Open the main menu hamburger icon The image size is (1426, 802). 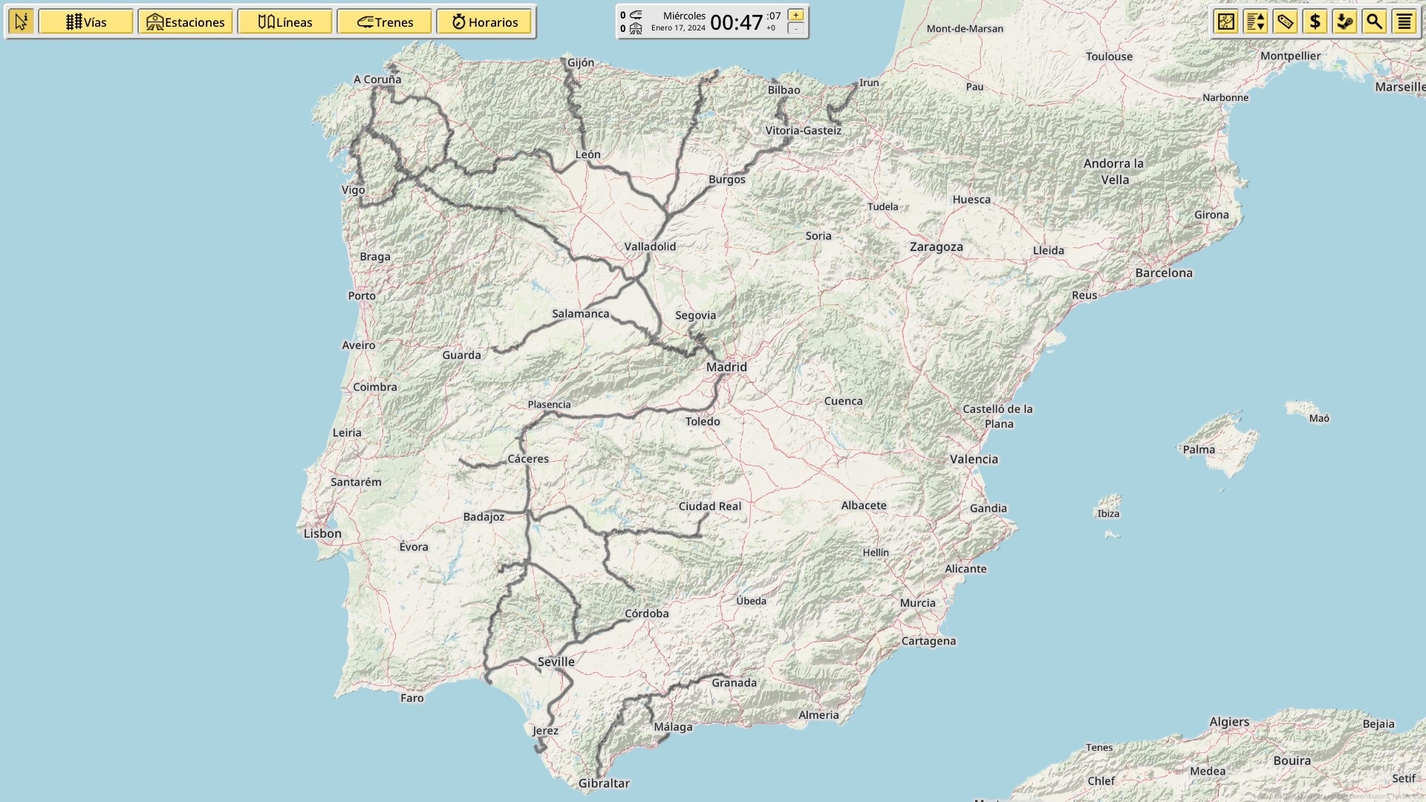[x=1404, y=22]
